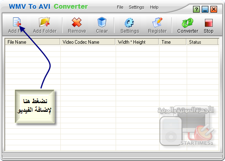Close the converter with orange X button
225x161 pixels.
tap(214, 9)
